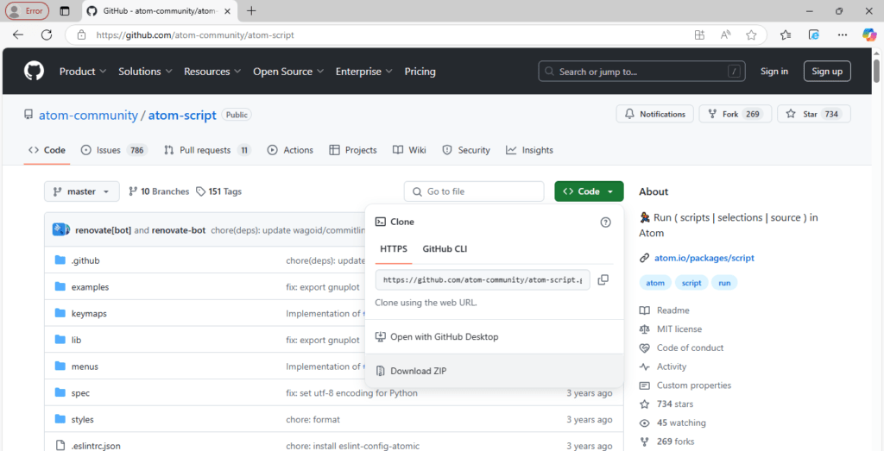The height and width of the screenshot is (451, 884).
Task: Open the keymaps folder
Action: [89, 314]
